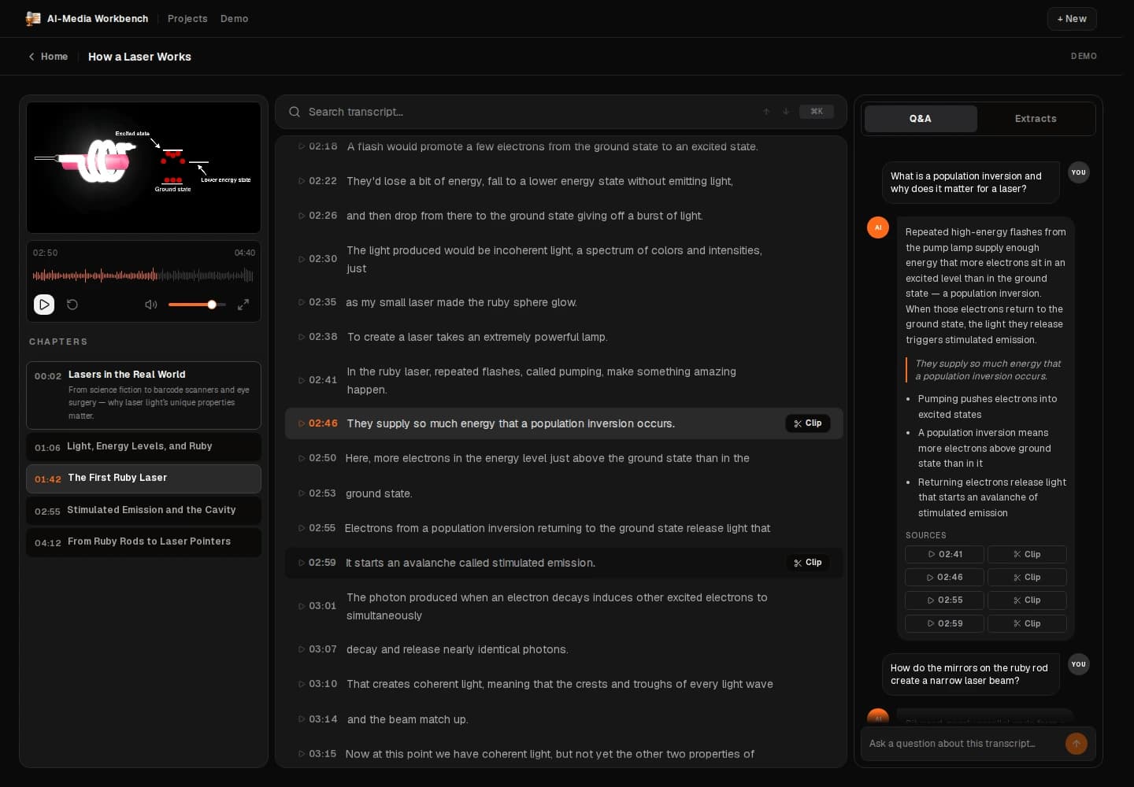Clip the 02:41 source
Screen dimensions: 1134x787
pos(1027,554)
